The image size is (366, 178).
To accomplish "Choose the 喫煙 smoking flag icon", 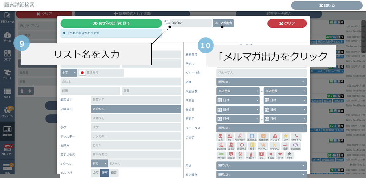I will (285, 146).
